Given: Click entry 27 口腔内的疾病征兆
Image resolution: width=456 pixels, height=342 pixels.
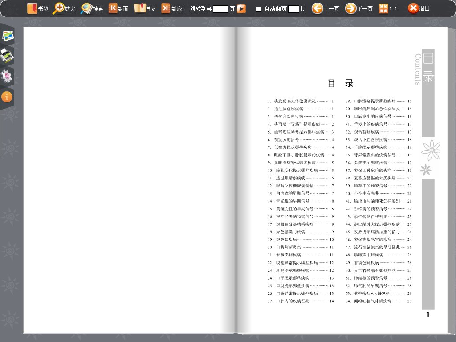Looking at the screenshot, I should (x=301, y=301).
